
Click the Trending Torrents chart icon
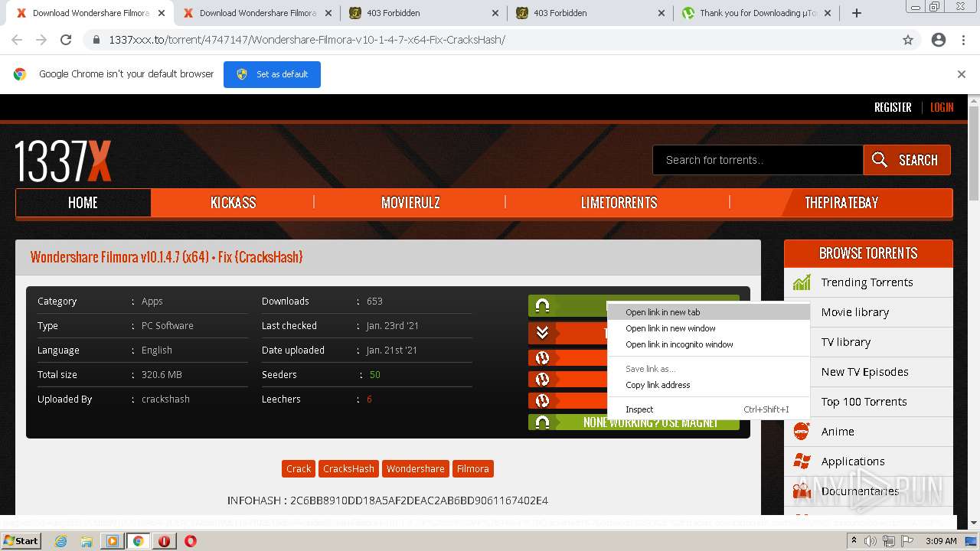802,282
